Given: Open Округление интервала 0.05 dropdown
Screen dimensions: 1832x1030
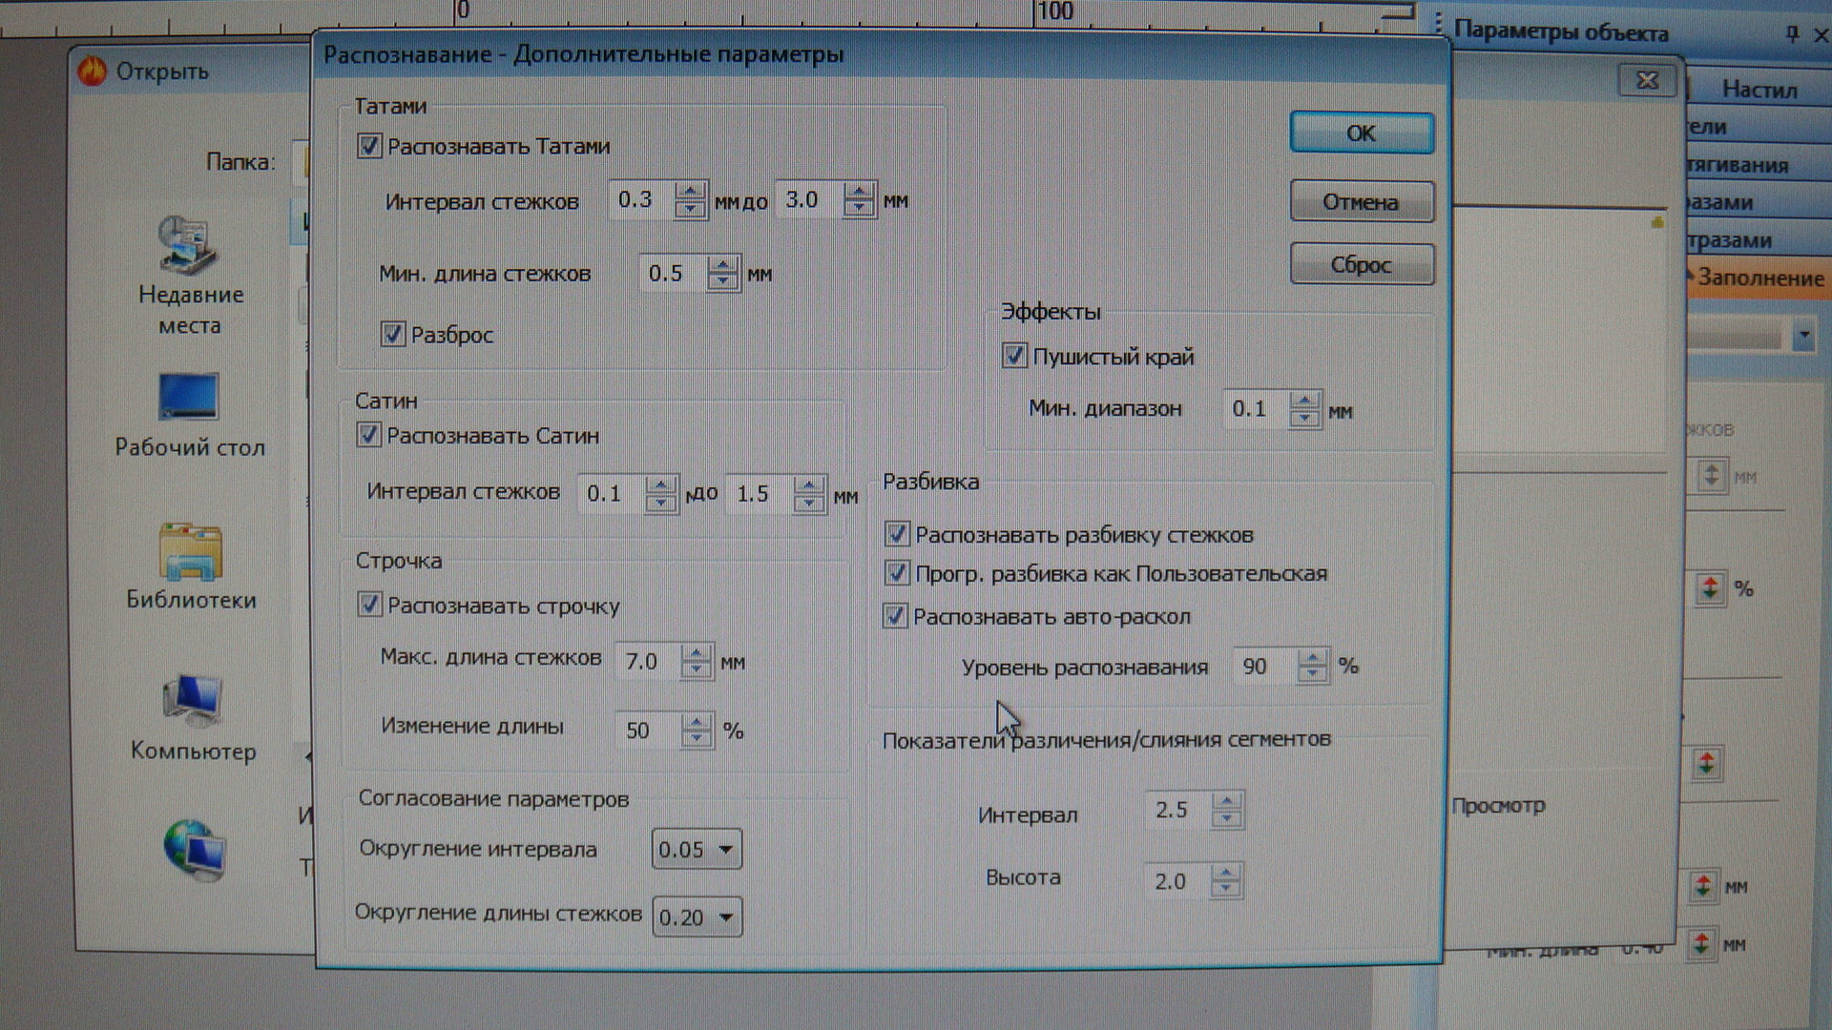Looking at the screenshot, I should click(725, 850).
